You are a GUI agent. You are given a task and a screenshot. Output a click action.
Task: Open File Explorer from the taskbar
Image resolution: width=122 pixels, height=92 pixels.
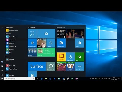(x=46, y=79)
